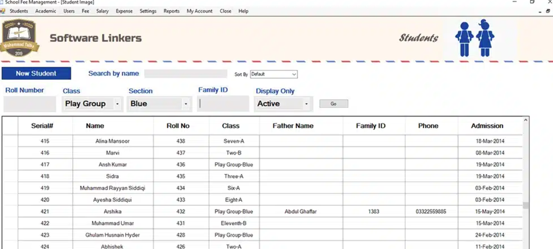Click the Search by name field
This screenshot has width=553, height=249.
point(185,74)
